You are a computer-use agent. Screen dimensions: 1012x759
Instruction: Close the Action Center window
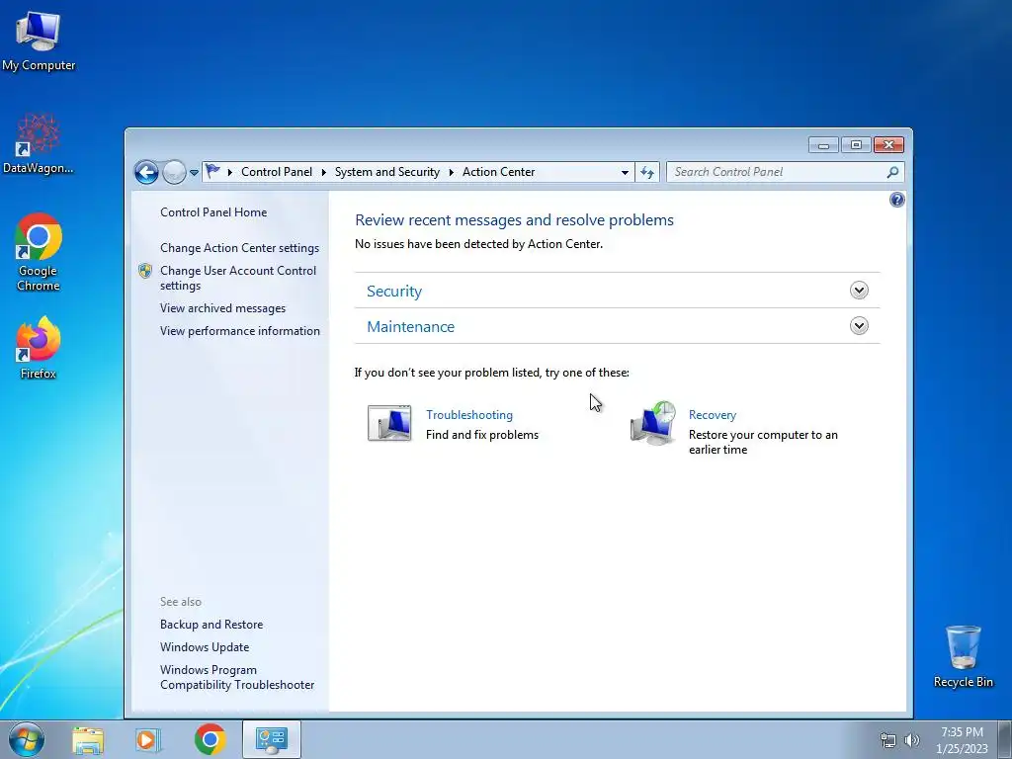click(x=888, y=145)
